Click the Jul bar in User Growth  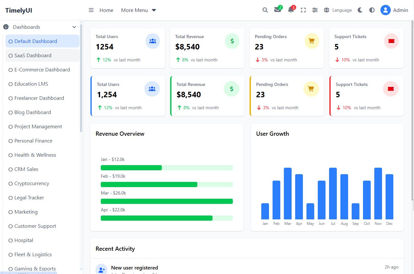[x=333, y=194]
